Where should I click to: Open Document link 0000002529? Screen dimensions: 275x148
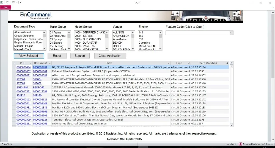[40, 120]
